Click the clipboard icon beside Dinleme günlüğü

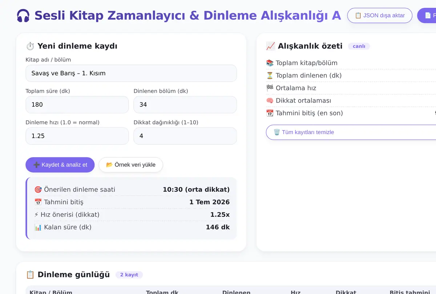[x=30, y=274]
